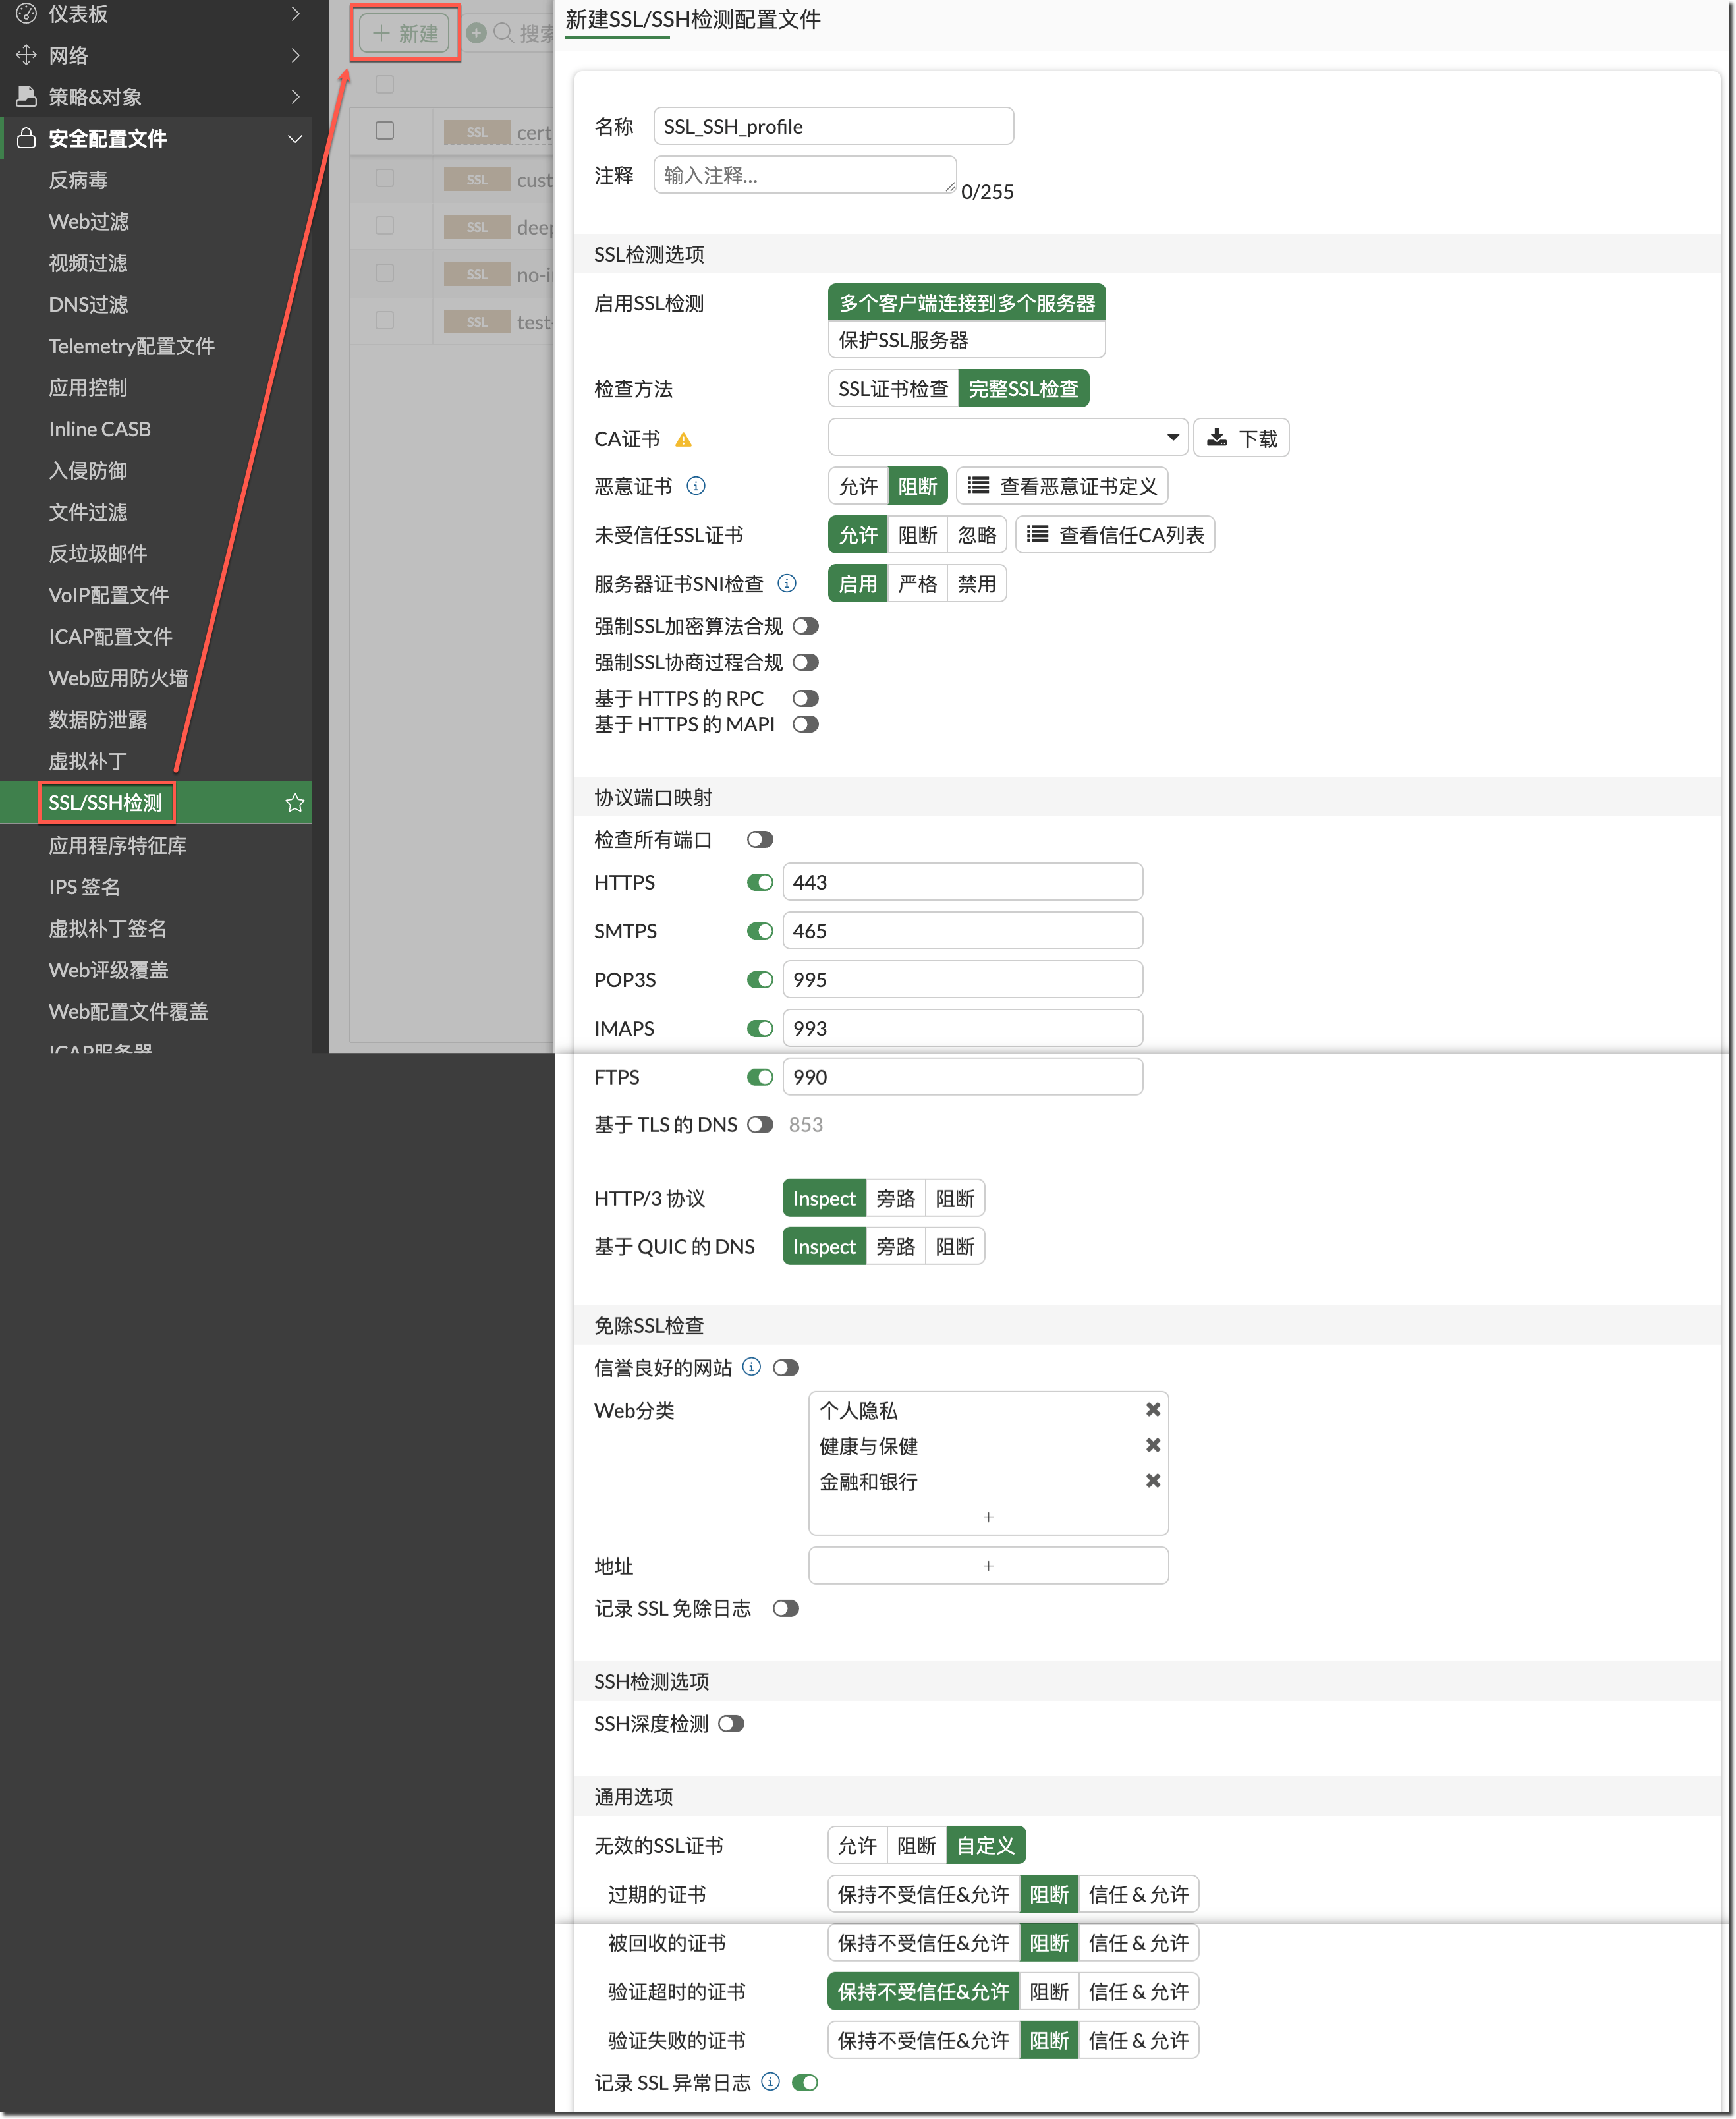Enable SSH深度检测 switch
This screenshot has width=1736, height=2119.
[x=731, y=1723]
